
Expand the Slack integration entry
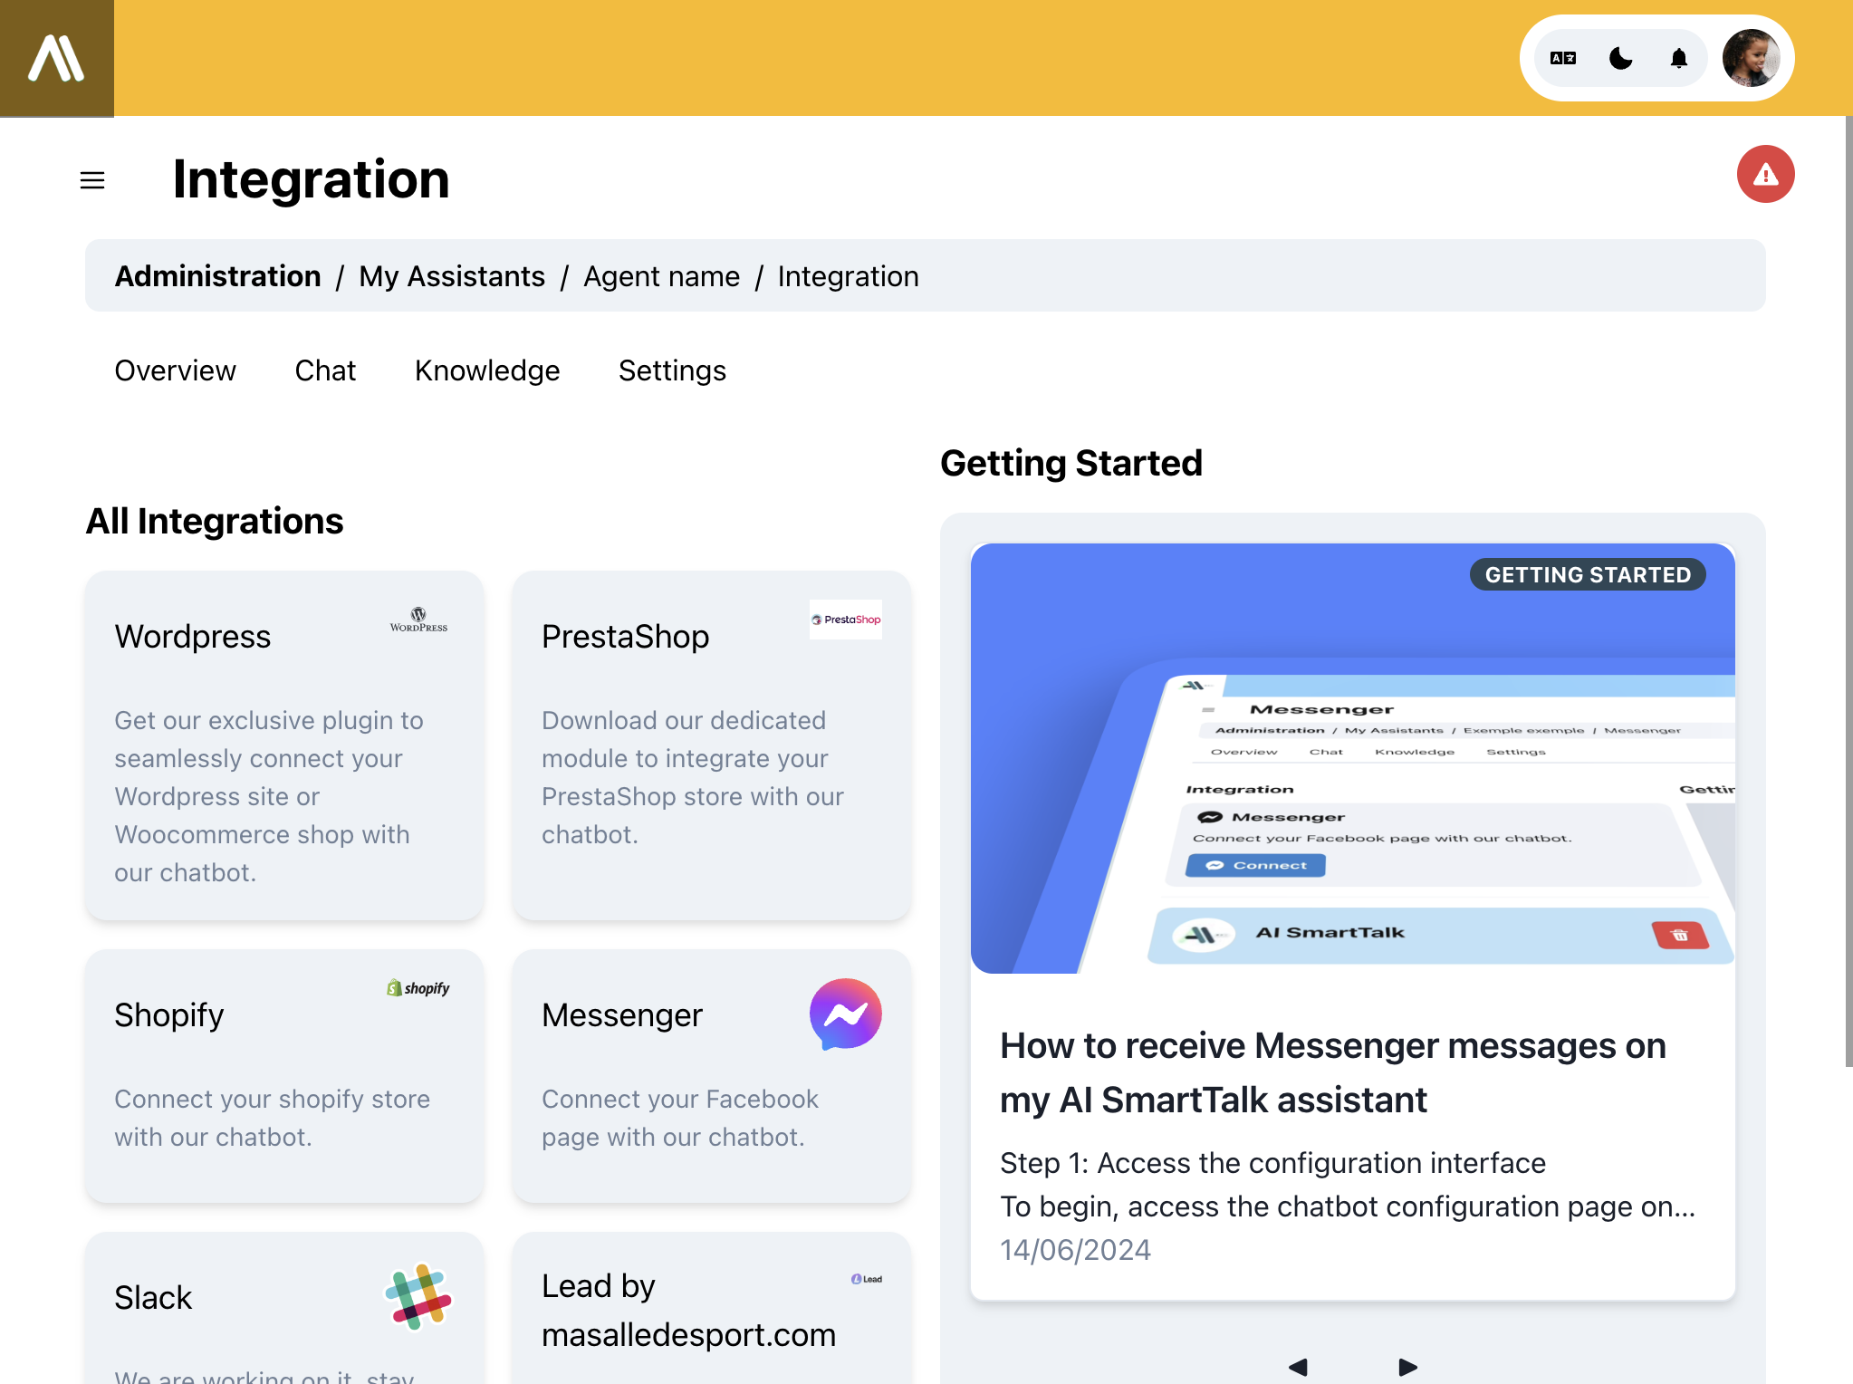pyautogui.click(x=285, y=1309)
